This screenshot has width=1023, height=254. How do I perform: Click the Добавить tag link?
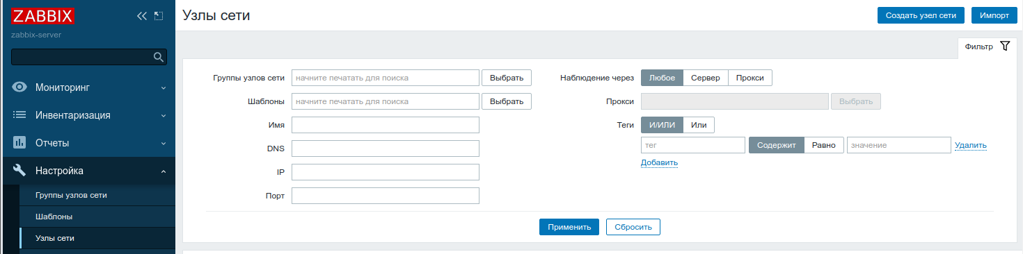click(x=659, y=162)
